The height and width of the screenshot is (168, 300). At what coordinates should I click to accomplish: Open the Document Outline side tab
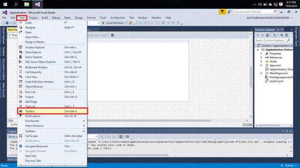[x=3, y=70]
